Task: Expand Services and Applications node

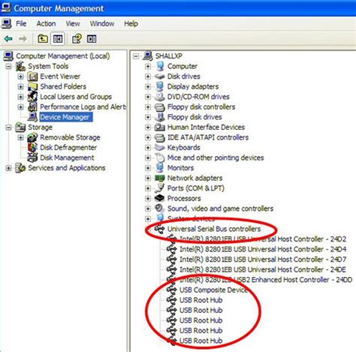Action: 8,168
